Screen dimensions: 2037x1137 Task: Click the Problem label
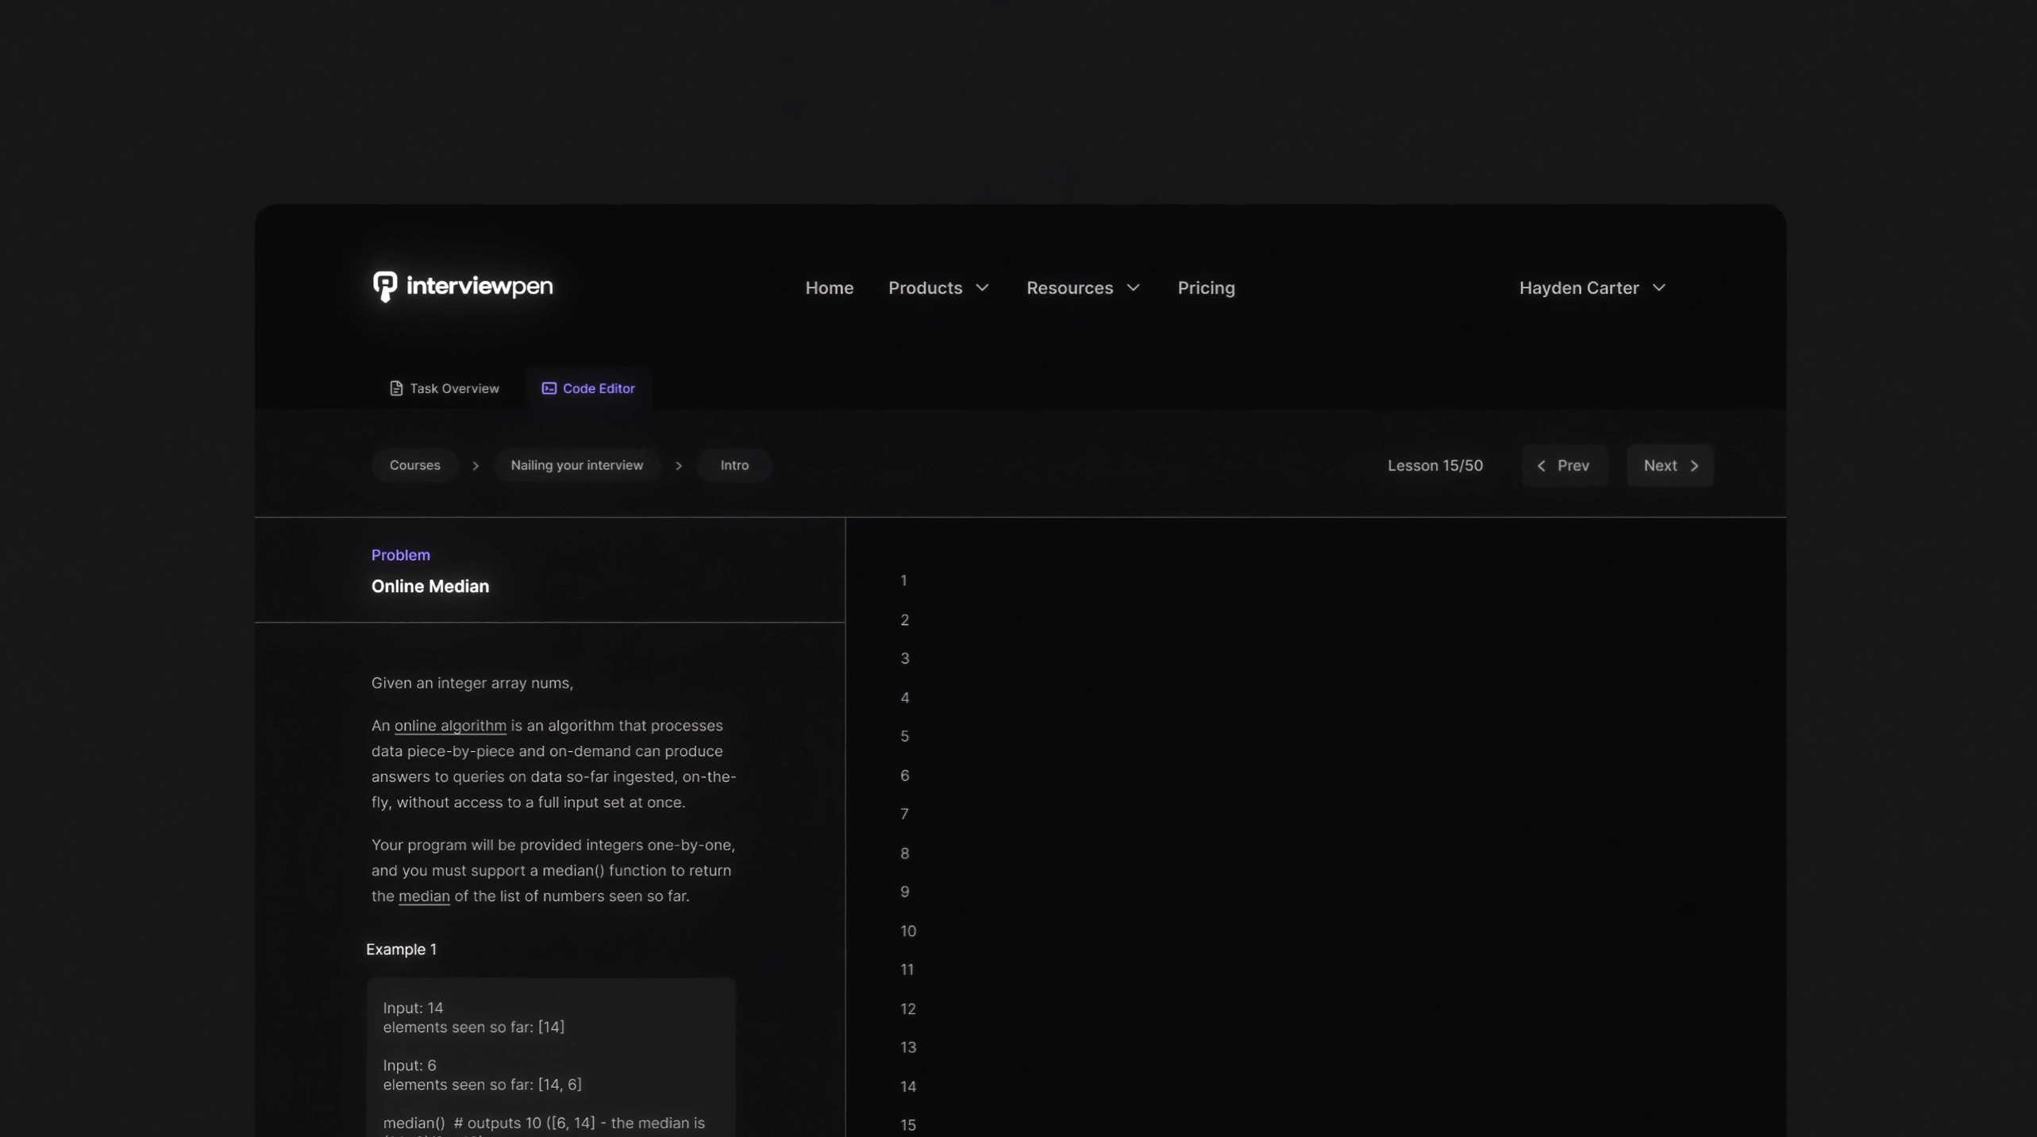(401, 555)
